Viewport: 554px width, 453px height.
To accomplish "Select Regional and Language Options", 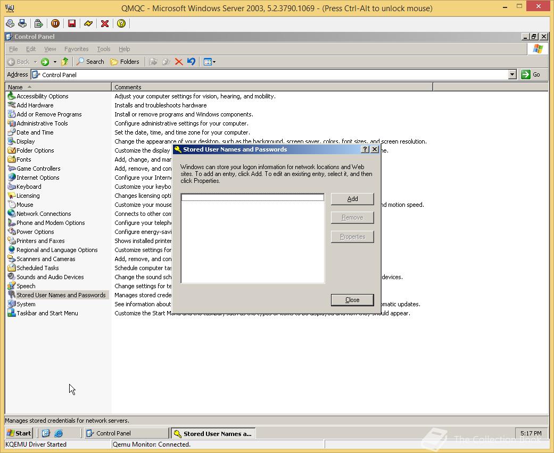I will pos(53,250).
